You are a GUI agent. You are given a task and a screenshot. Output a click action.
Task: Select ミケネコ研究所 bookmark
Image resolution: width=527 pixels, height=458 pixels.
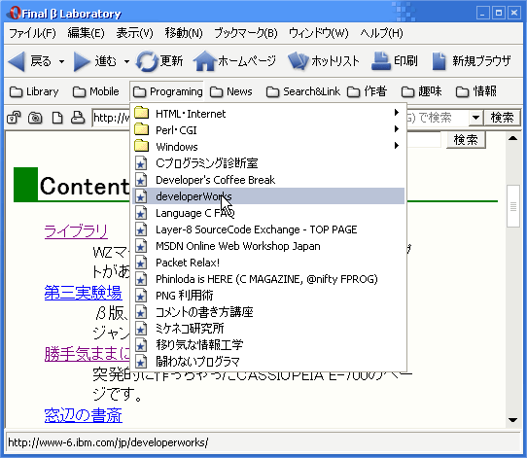coord(268,329)
